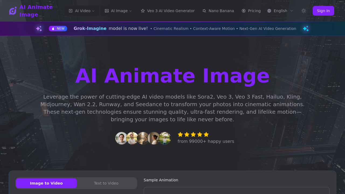Click the Sign In button
345x194 pixels.
point(323,11)
